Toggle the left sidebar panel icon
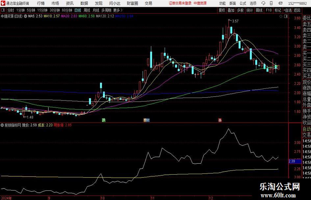The width and height of the screenshot is (311, 200). [3, 10]
